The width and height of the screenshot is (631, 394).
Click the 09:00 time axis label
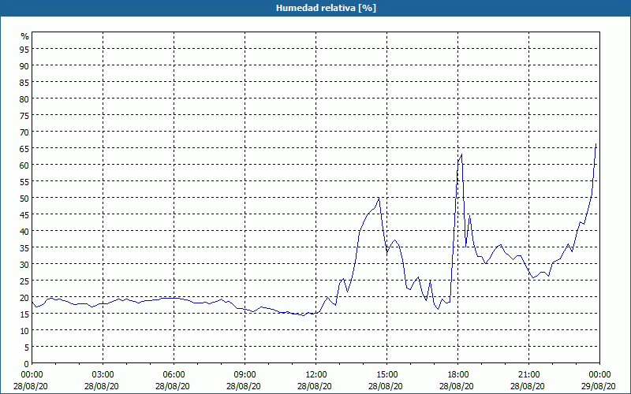pyautogui.click(x=245, y=375)
